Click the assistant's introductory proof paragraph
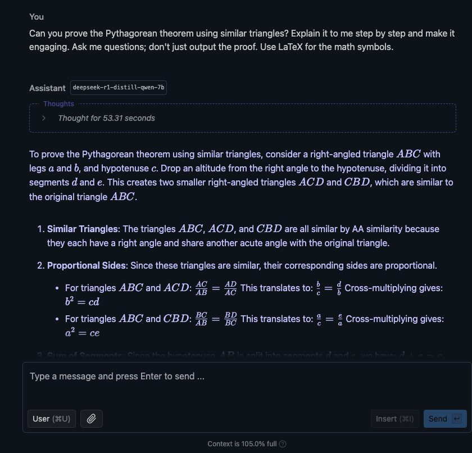Screen dimensions: 472x453 [x=242, y=175]
